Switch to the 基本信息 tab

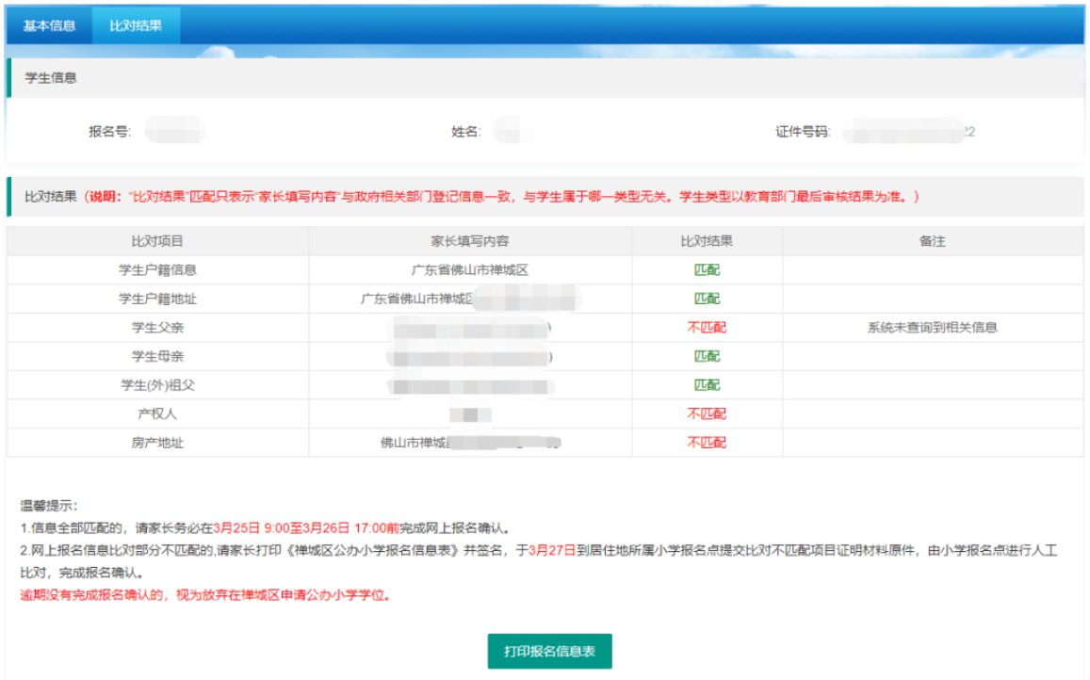pos(49,25)
